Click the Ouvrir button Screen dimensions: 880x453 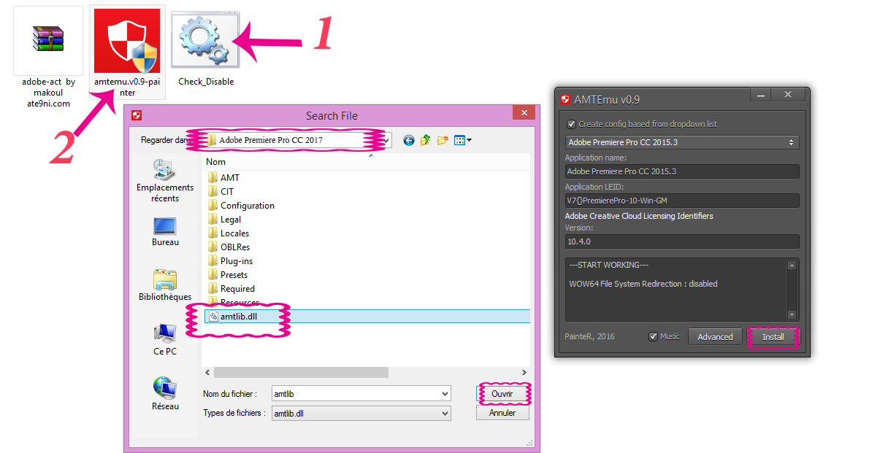click(502, 393)
